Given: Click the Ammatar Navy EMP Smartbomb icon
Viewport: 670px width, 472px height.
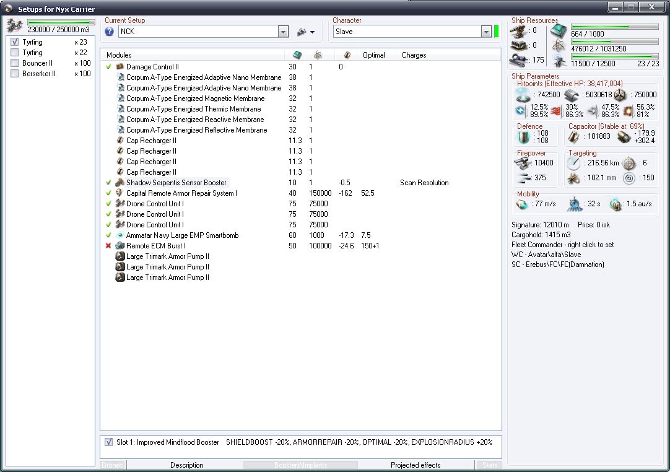Looking at the screenshot, I should tap(120, 235).
